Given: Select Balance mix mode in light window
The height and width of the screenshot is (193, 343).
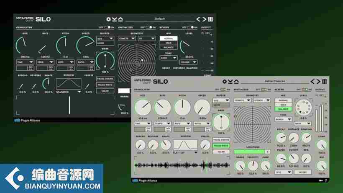Looking at the screenshot, I should (x=283, y=109).
